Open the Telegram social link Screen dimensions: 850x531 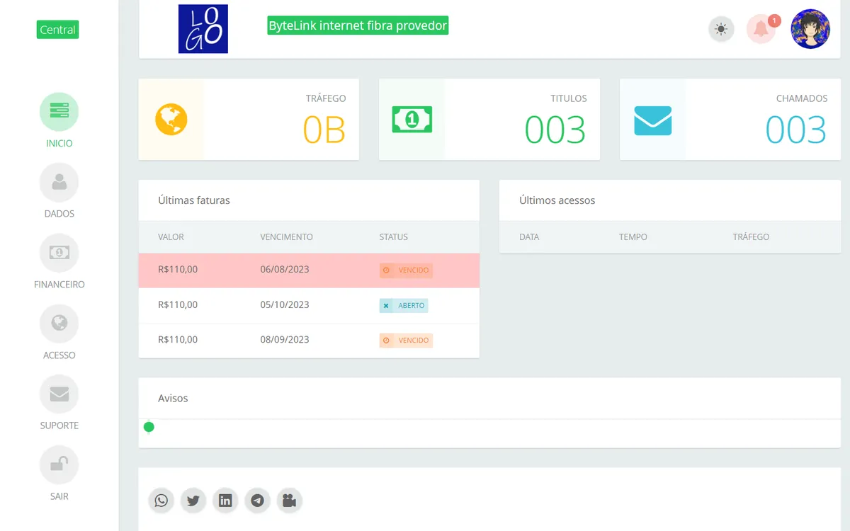pos(258,501)
